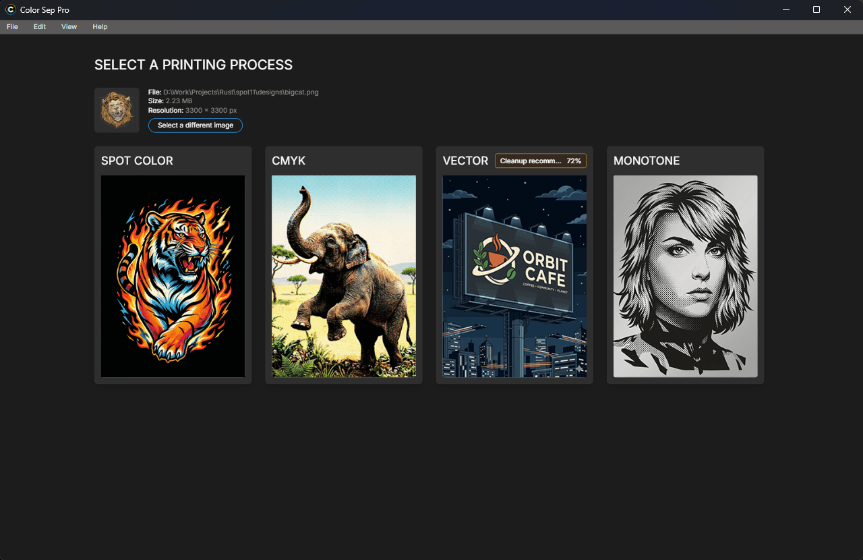Screen dimensions: 863x560
Task: Click the SPOT COLOR card title
Action: pos(137,161)
